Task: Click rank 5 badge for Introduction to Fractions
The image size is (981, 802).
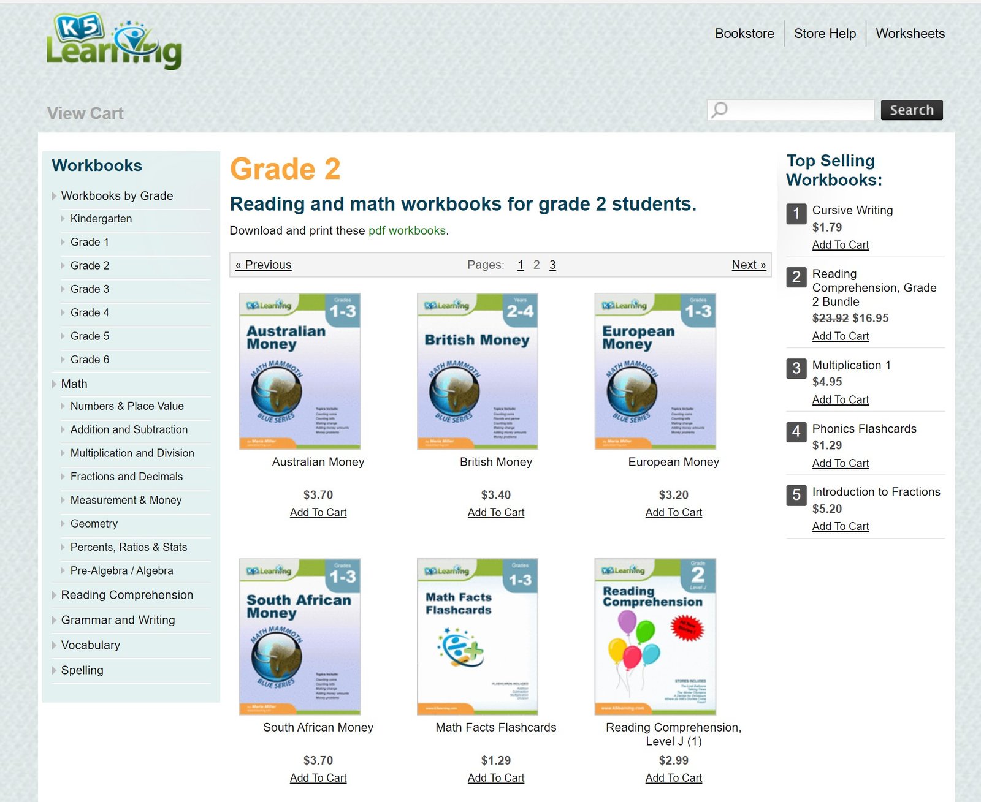Action: tap(796, 495)
